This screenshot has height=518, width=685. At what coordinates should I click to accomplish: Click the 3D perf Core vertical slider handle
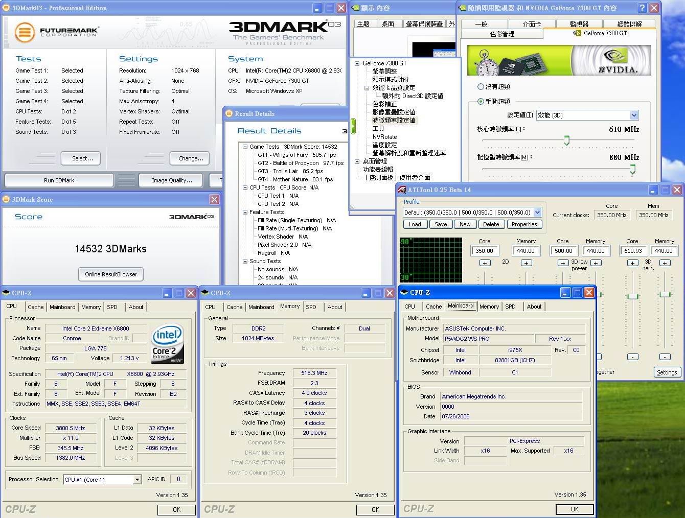pyautogui.click(x=633, y=296)
